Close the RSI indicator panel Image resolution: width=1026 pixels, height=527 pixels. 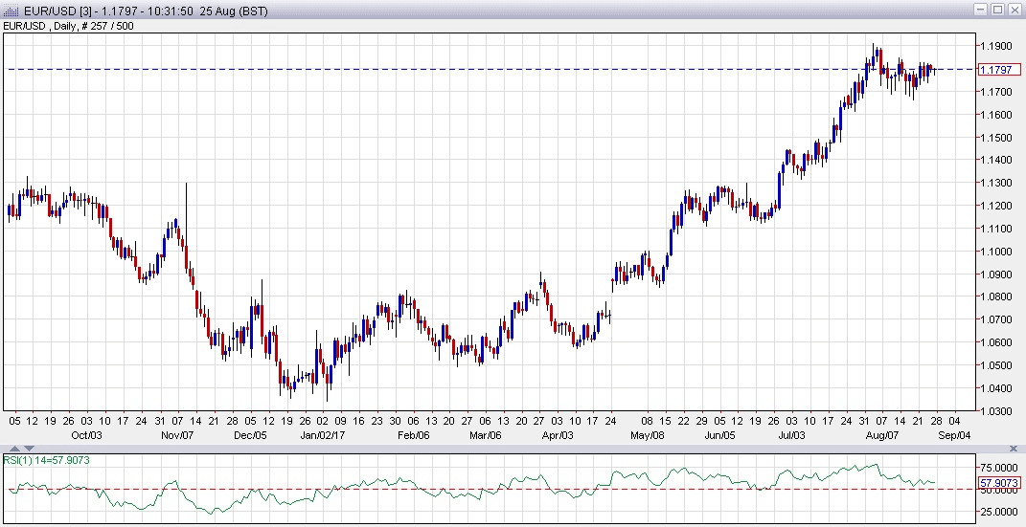(x=1015, y=449)
